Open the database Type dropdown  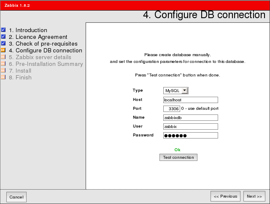[176, 90]
